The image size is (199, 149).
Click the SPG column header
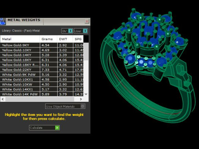pos(78,39)
